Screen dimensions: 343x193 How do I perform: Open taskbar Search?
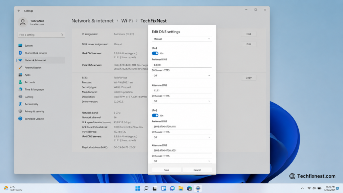(x=146, y=188)
